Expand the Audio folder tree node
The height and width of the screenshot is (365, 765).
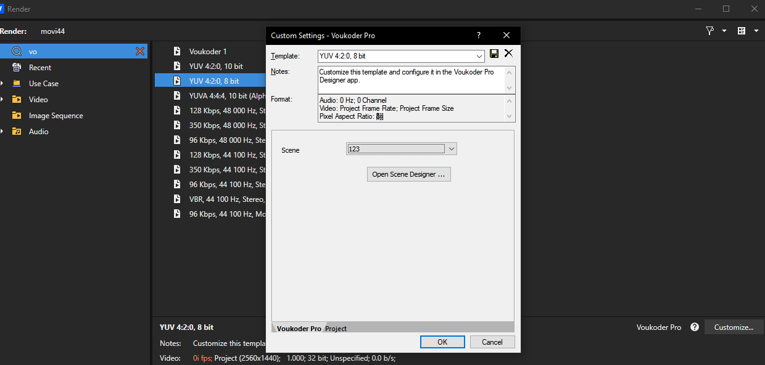(2, 132)
